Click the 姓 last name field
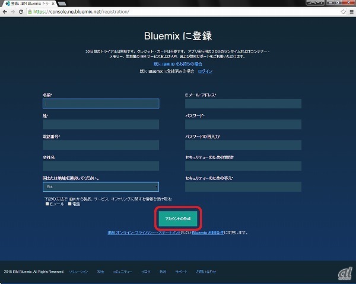Image resolution: width=356 pixels, height=284 pixels. pos(101,124)
